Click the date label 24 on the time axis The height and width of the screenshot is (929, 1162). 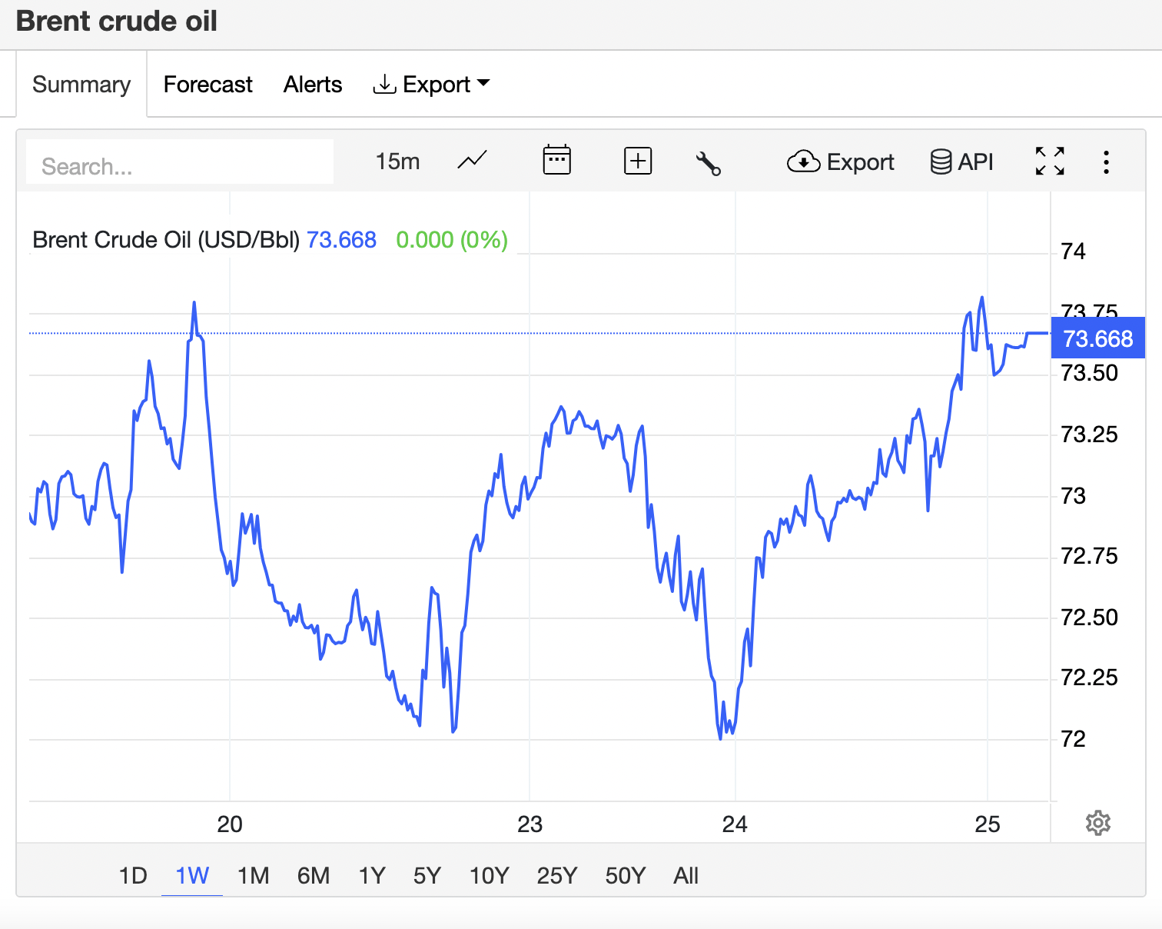point(735,824)
